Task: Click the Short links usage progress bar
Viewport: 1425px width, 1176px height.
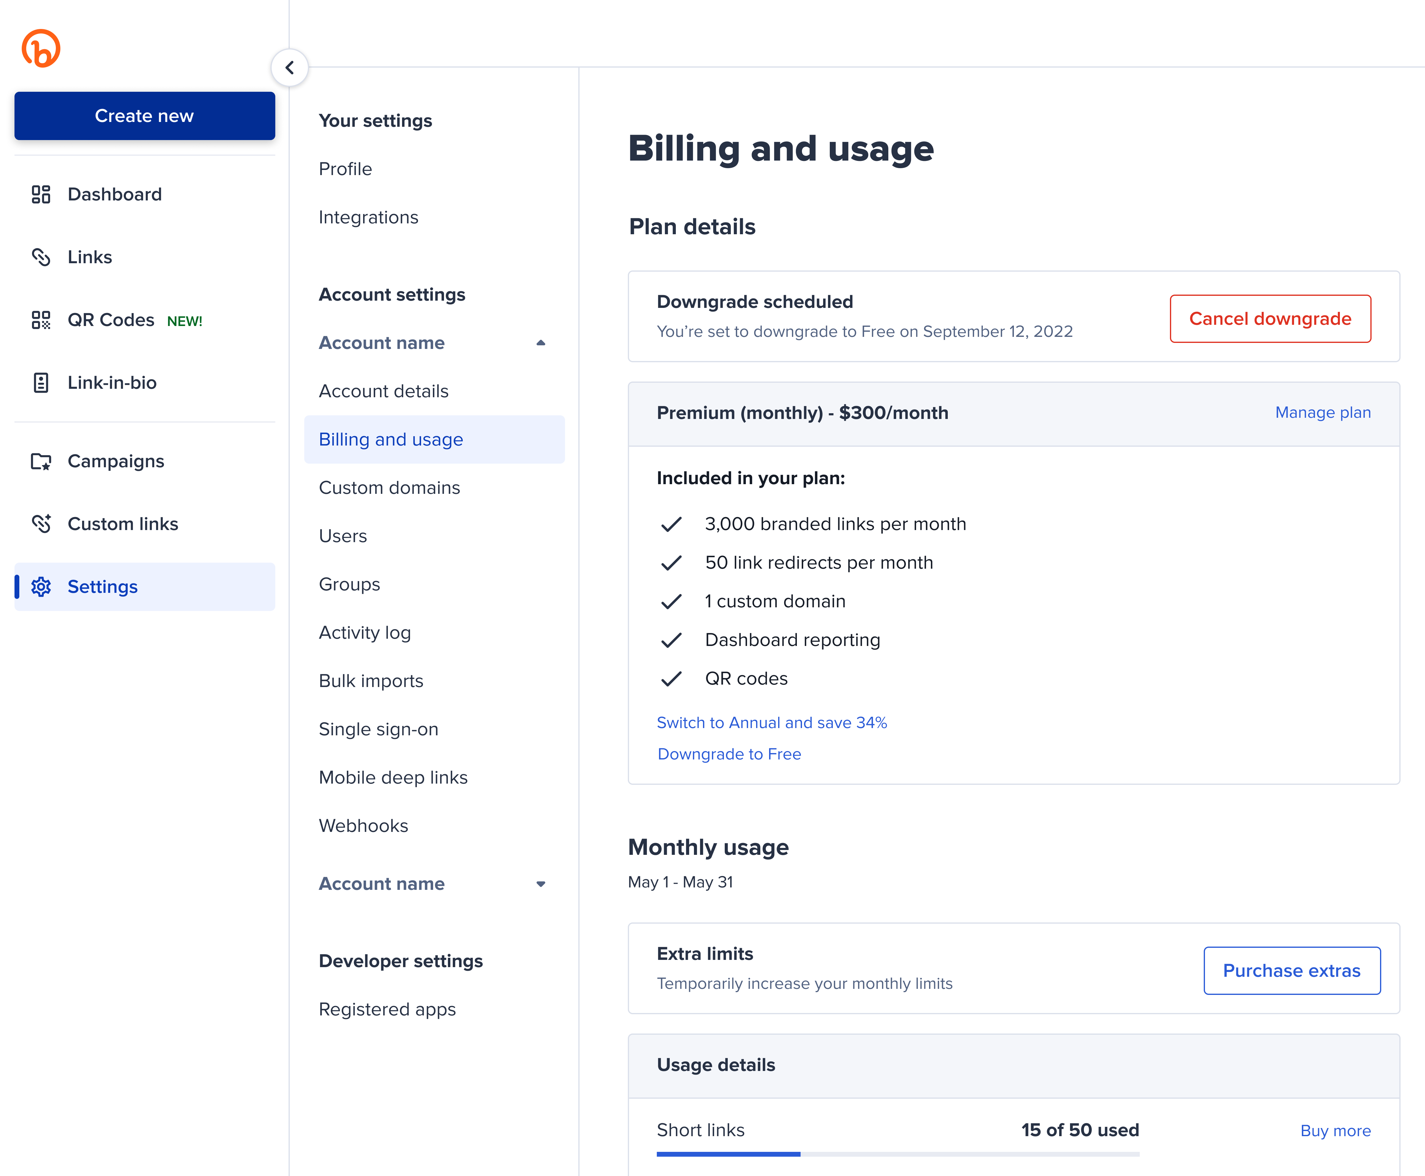Action: (898, 1154)
